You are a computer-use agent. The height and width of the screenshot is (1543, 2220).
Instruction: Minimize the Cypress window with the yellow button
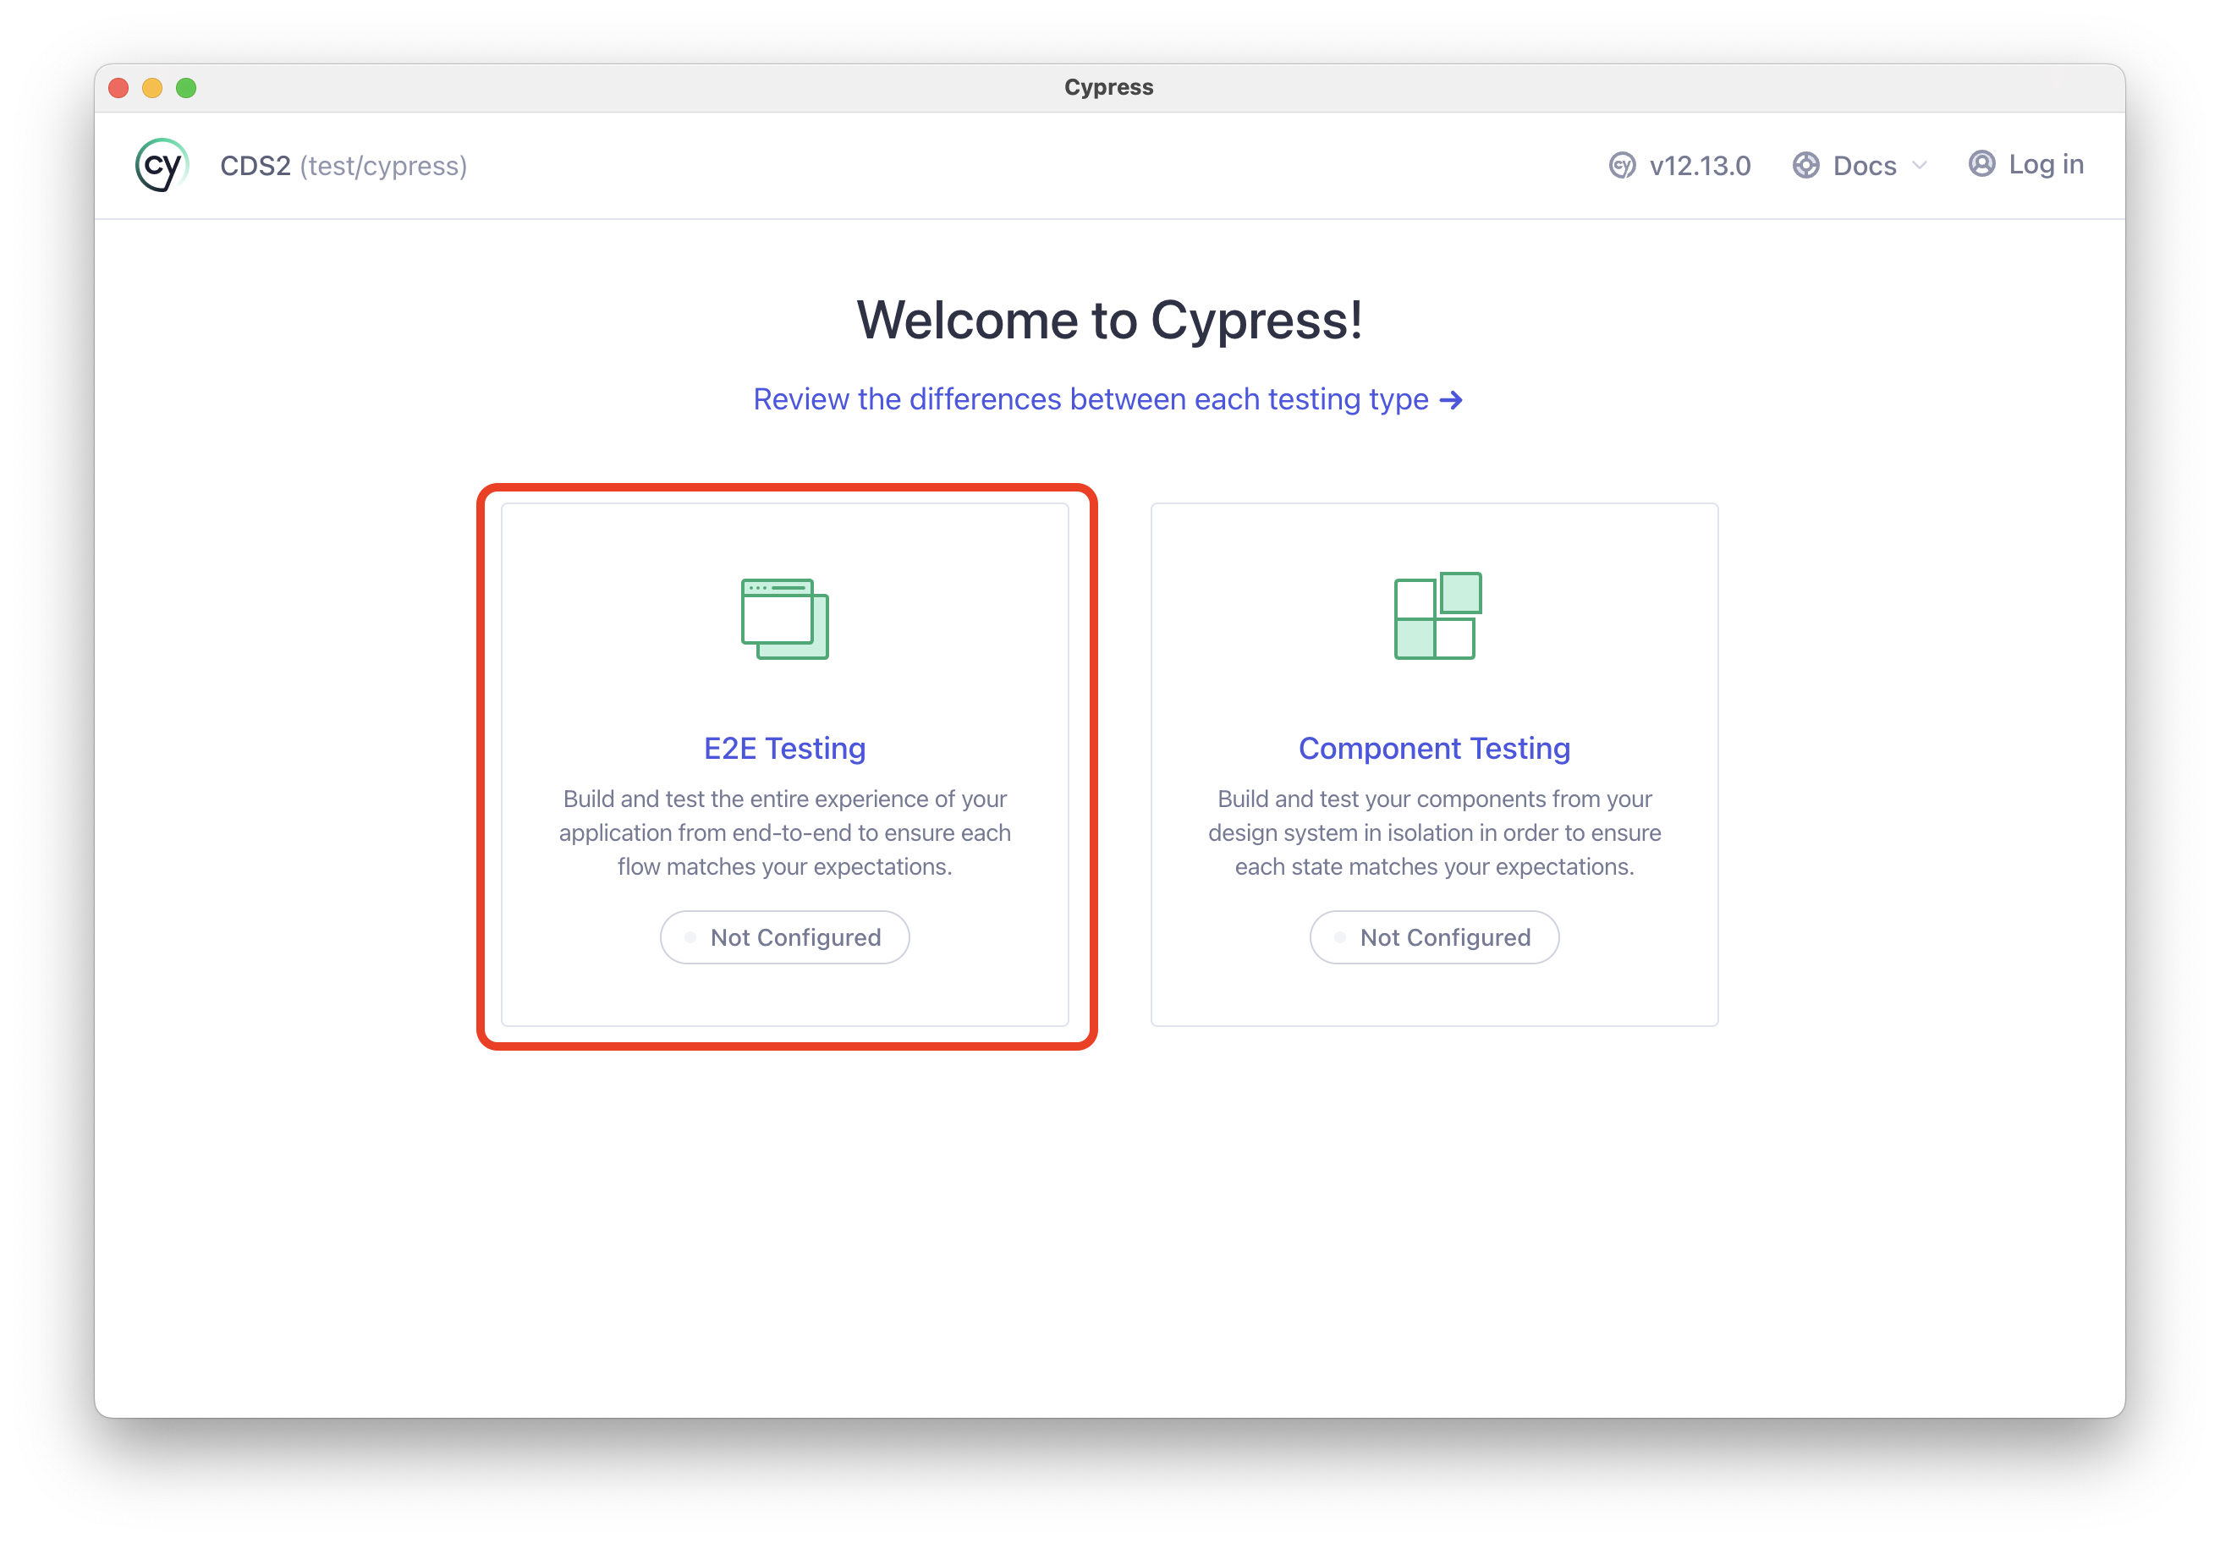pos(153,88)
